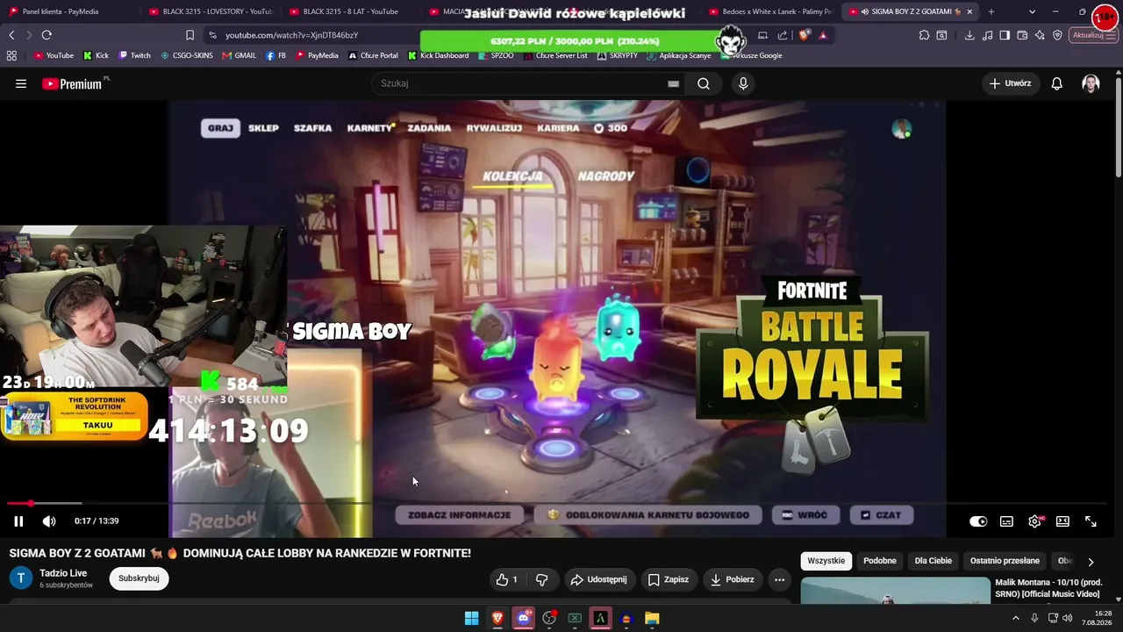Viewport: 1123px width, 632px height.
Task: Open the player settings gear
Action: click(1035, 521)
